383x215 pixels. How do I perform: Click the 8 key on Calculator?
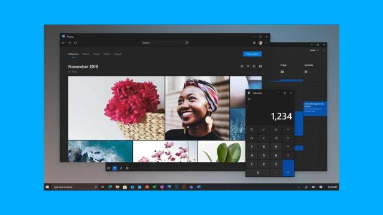coord(264,147)
